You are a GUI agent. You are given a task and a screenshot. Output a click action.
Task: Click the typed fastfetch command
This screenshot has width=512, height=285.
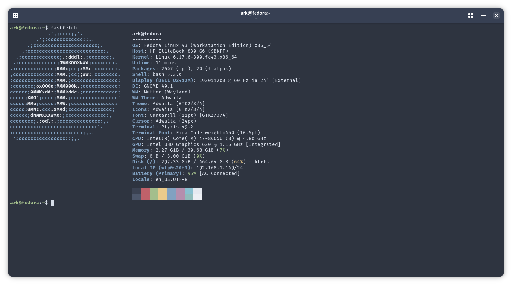tap(64, 28)
